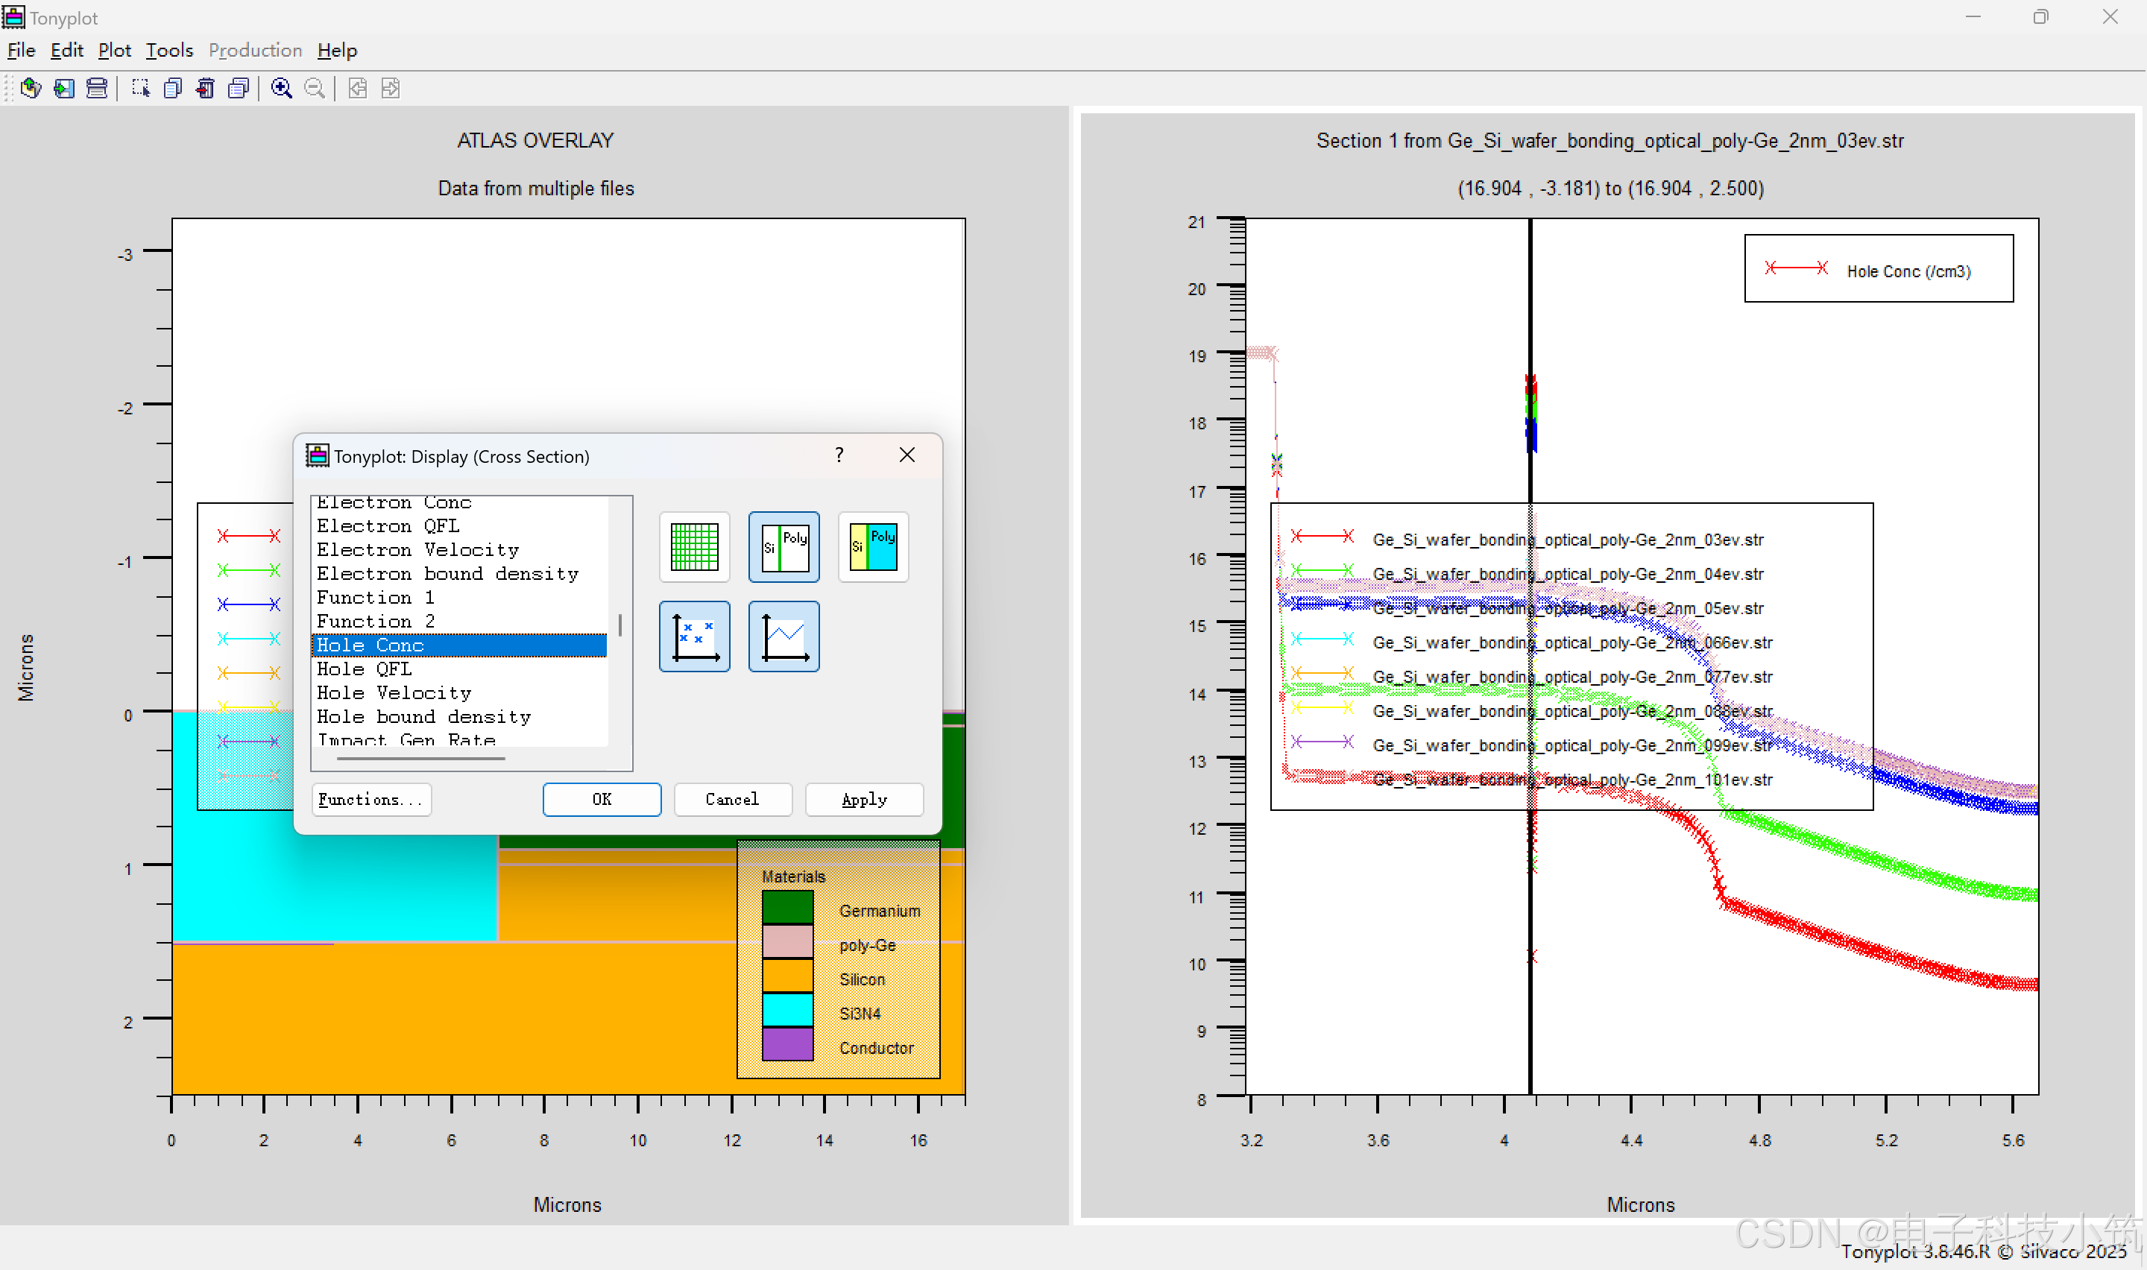Click the Functions... button in dialog
The height and width of the screenshot is (1270, 2147).
(x=371, y=799)
